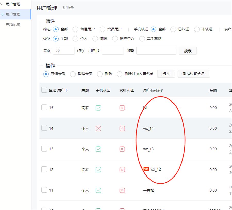Select the 会员用户 filter radio button

pyautogui.click(x=102, y=29)
